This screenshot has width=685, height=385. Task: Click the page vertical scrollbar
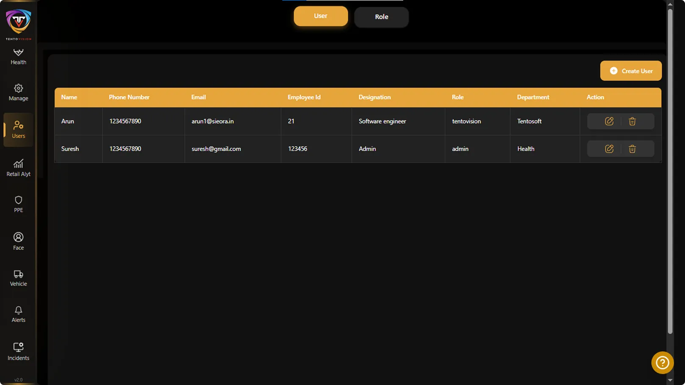670,169
